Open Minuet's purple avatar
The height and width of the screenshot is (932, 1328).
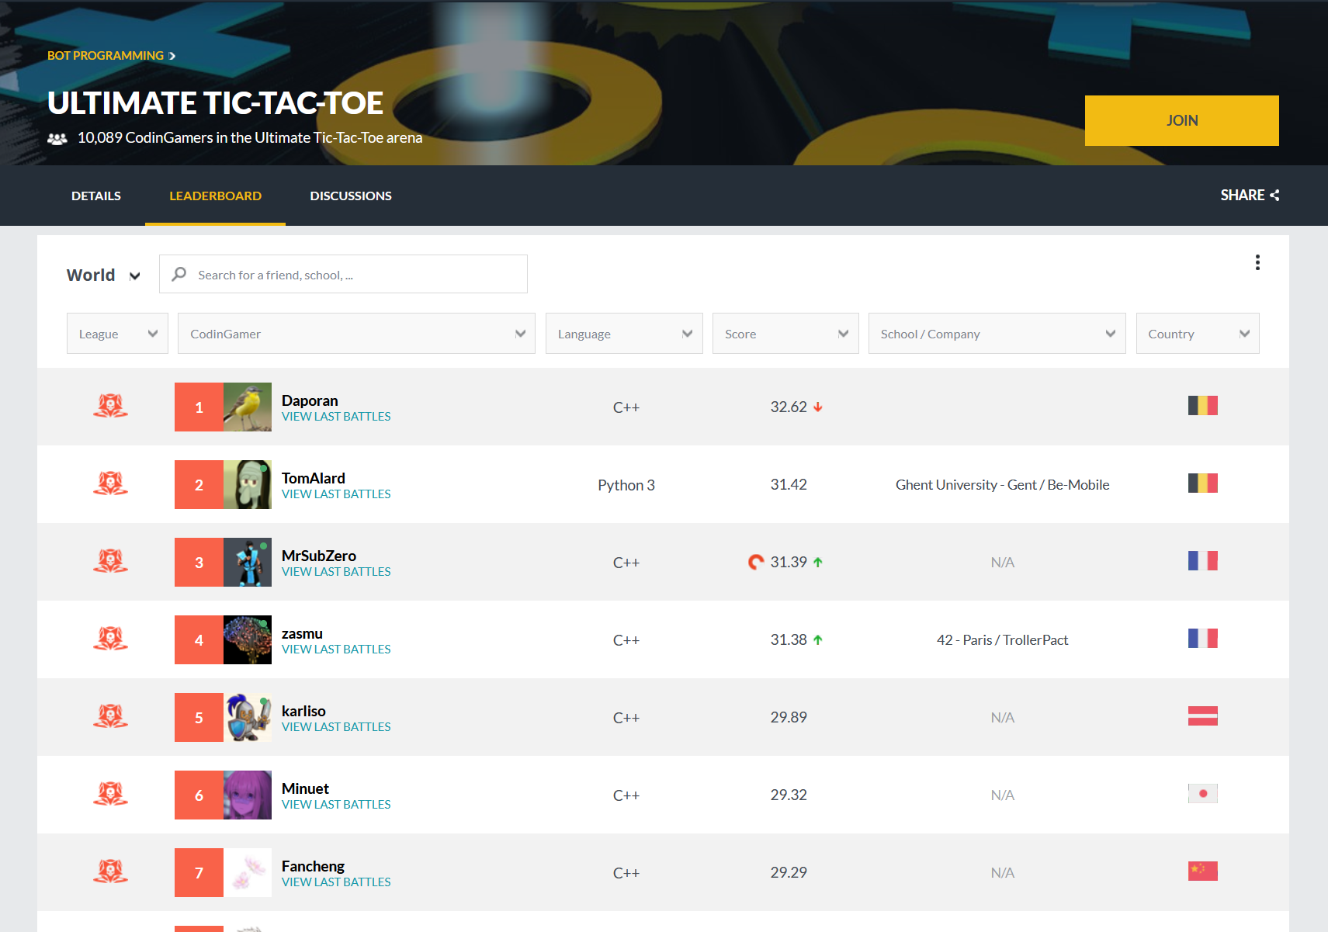pos(248,795)
